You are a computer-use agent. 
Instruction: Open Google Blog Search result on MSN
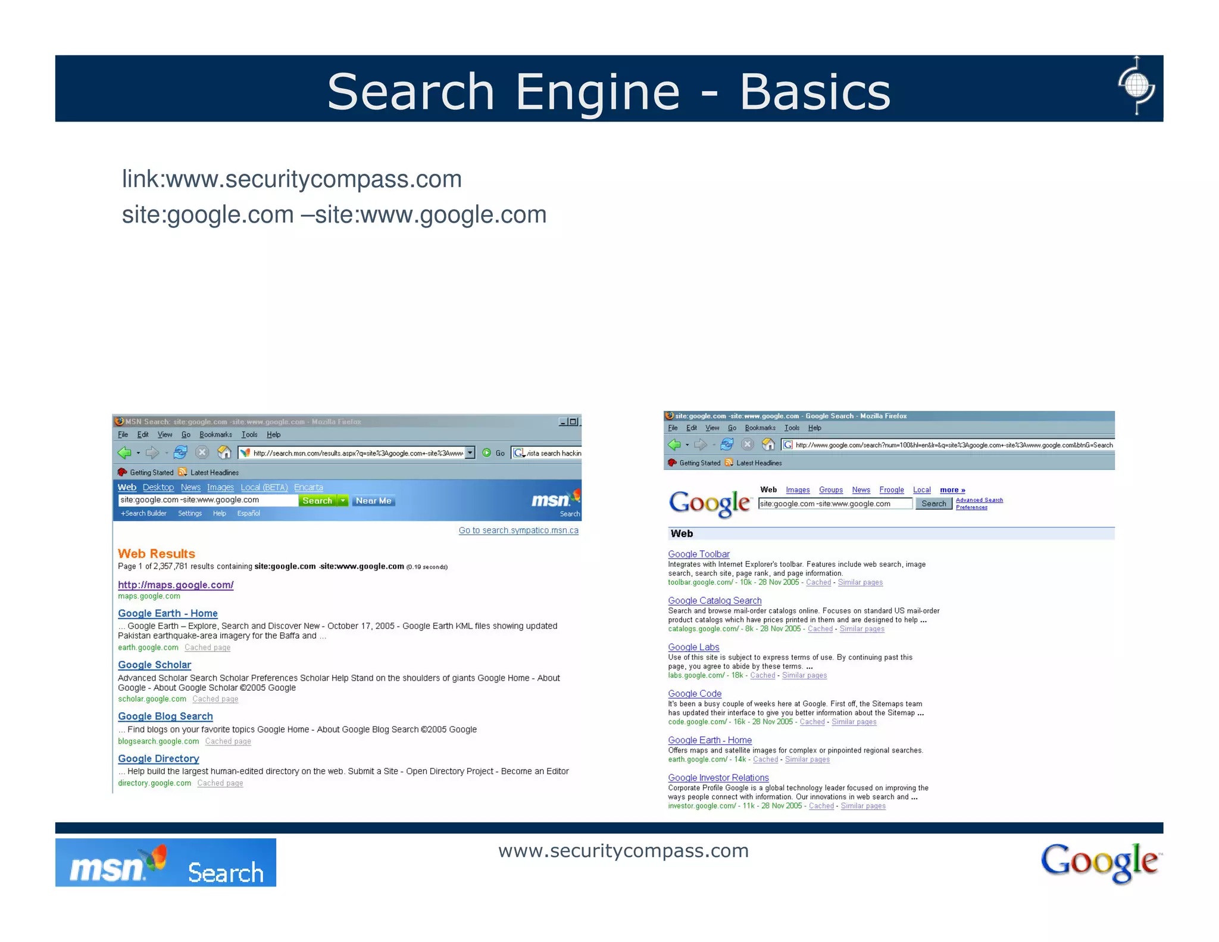(165, 716)
